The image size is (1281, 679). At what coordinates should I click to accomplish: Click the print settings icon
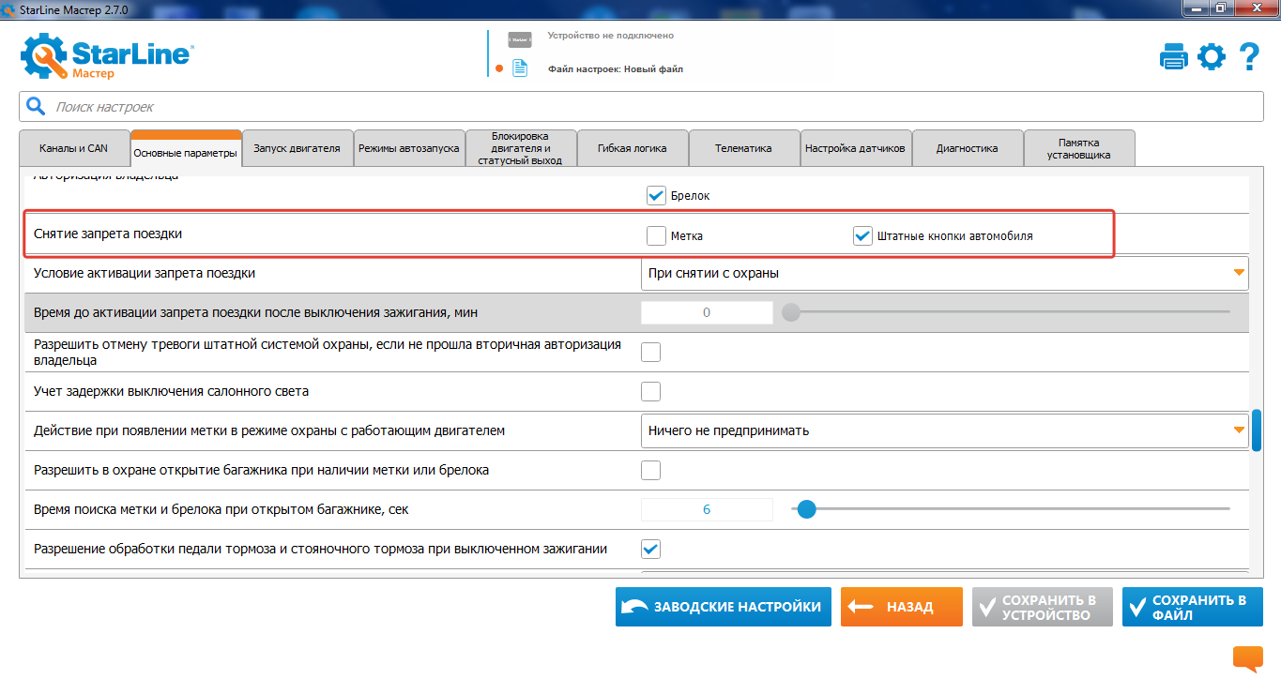pos(1174,57)
